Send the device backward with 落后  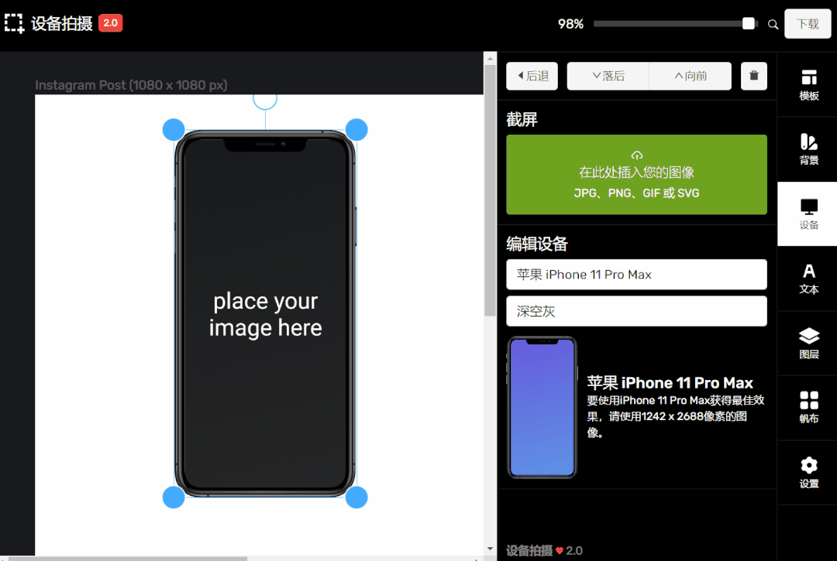point(608,76)
